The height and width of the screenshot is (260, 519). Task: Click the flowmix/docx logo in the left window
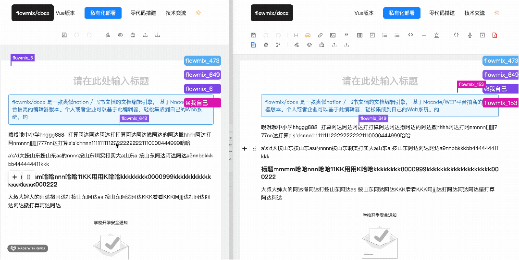tap(33, 13)
